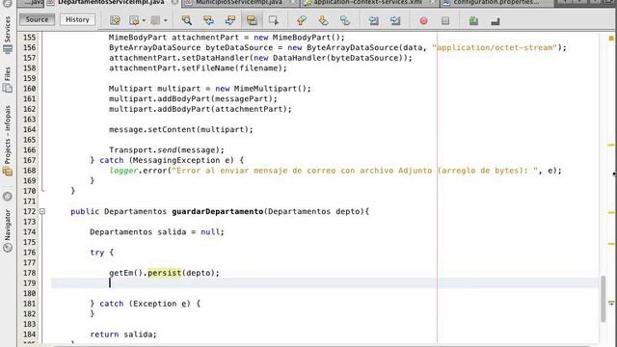
Task: Click the Shift Line Right icon
Action: (x=395, y=20)
